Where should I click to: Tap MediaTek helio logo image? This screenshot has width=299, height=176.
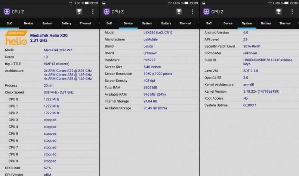(16, 38)
